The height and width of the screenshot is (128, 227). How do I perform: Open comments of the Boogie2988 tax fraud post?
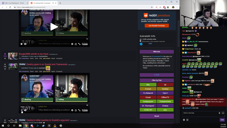click(24, 58)
